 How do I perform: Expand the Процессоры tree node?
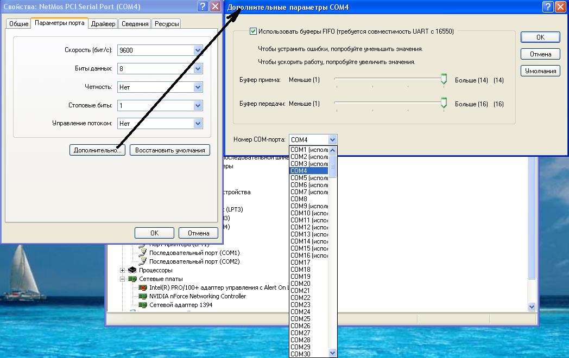point(122,270)
